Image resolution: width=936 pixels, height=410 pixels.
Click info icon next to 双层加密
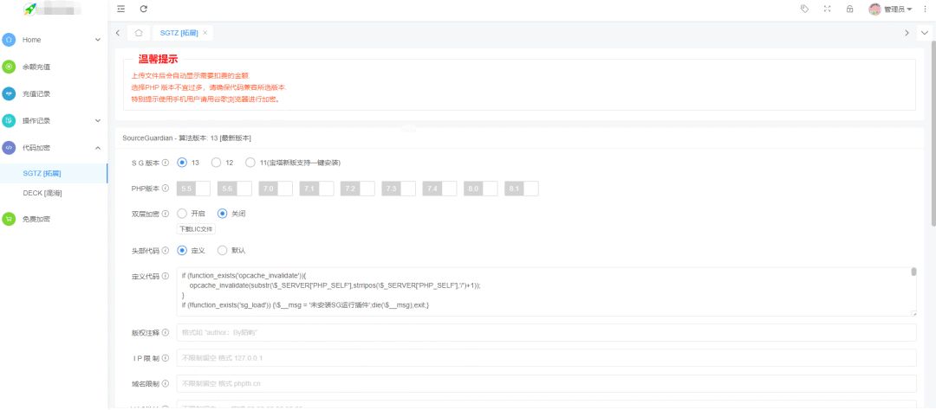tap(166, 214)
